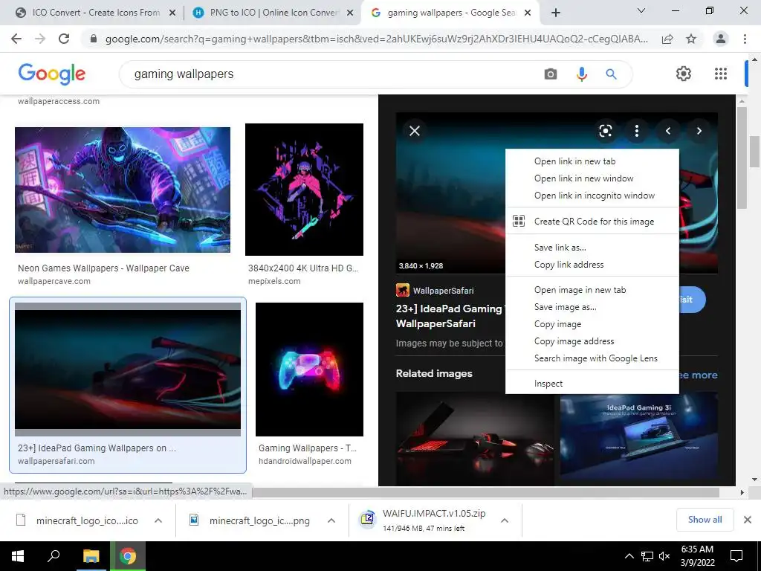Click the blue magnifier search button
Image resolution: width=761 pixels, height=571 pixels.
pos(611,74)
